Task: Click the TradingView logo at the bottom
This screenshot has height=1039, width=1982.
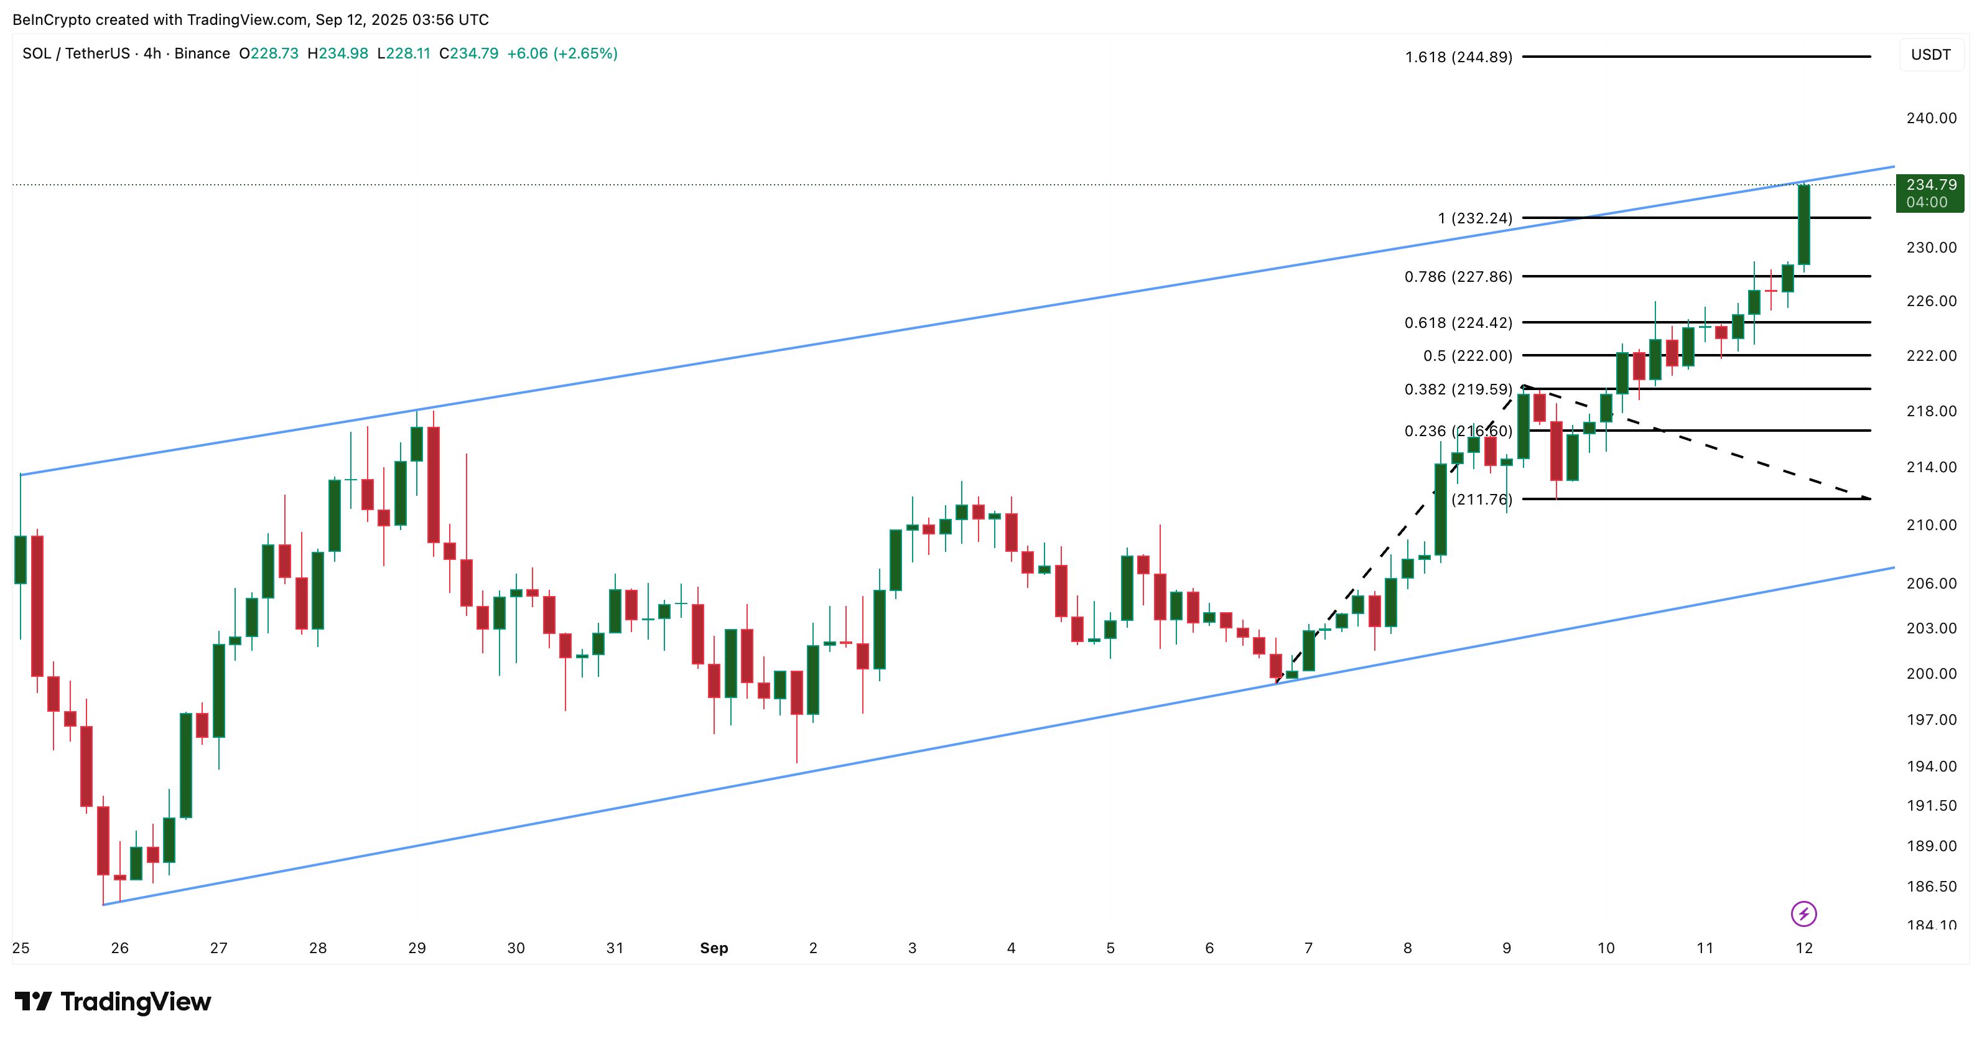Action: [x=113, y=1001]
